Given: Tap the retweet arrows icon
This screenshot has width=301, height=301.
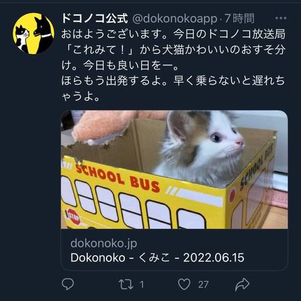Looking at the screenshot, I should [126, 284].
